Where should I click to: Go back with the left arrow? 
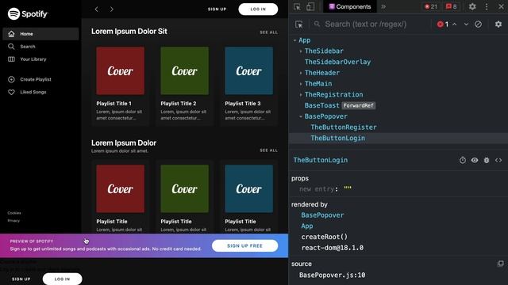coord(97,9)
